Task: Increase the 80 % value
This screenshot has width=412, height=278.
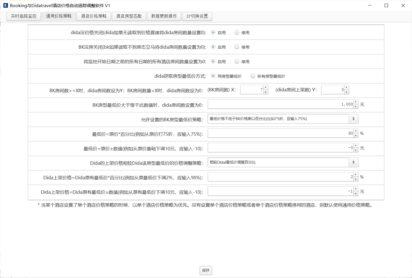Action: [x=356, y=131]
